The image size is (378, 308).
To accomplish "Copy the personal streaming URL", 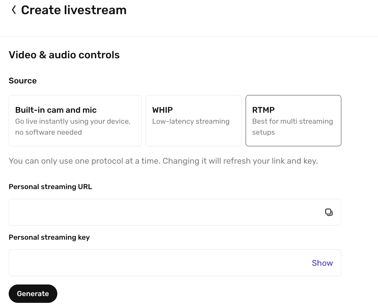I will 329,212.
